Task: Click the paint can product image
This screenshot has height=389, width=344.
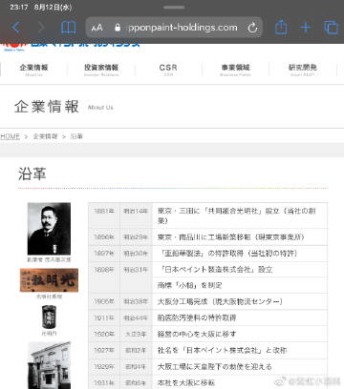Action: coord(49,317)
